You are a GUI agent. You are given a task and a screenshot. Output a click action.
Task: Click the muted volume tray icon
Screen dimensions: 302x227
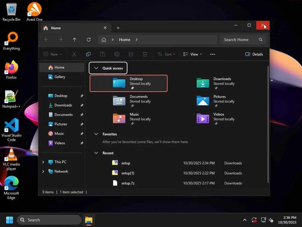tap(271, 220)
